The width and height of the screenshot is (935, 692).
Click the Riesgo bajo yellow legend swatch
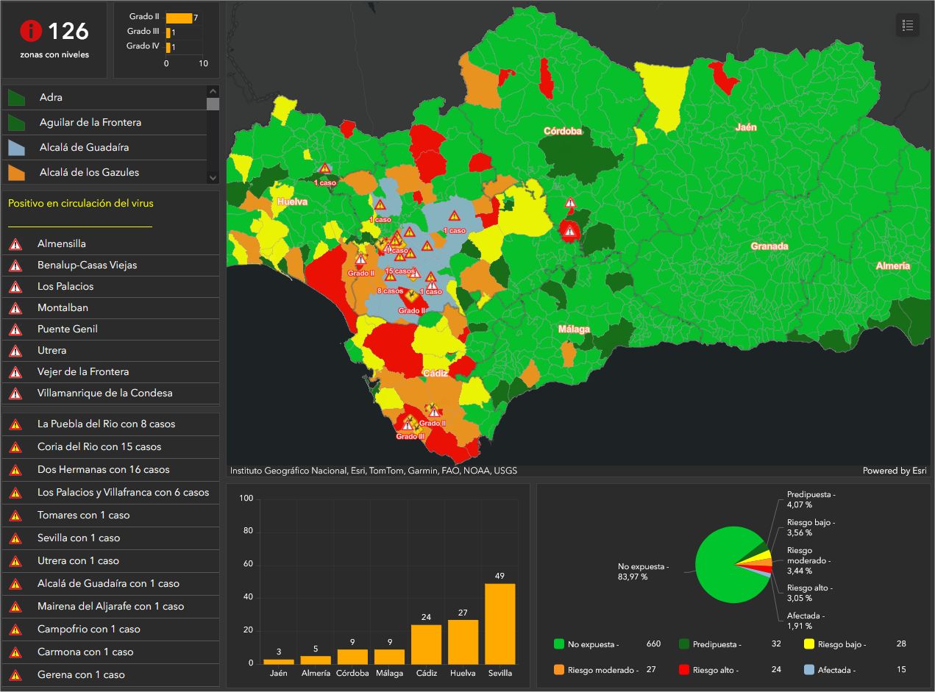tap(809, 644)
